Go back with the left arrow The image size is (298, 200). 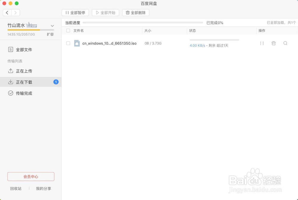coord(7,13)
